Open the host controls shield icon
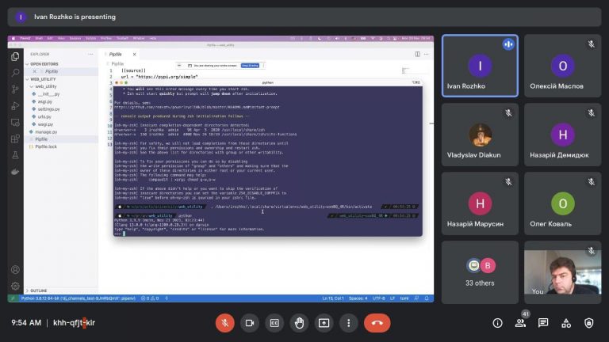The height and width of the screenshot is (342, 609). click(589, 323)
